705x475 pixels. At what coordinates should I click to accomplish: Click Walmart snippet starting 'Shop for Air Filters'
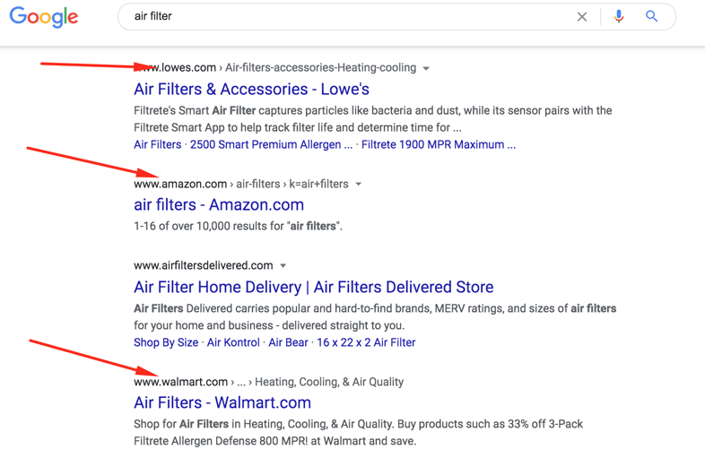(x=359, y=432)
